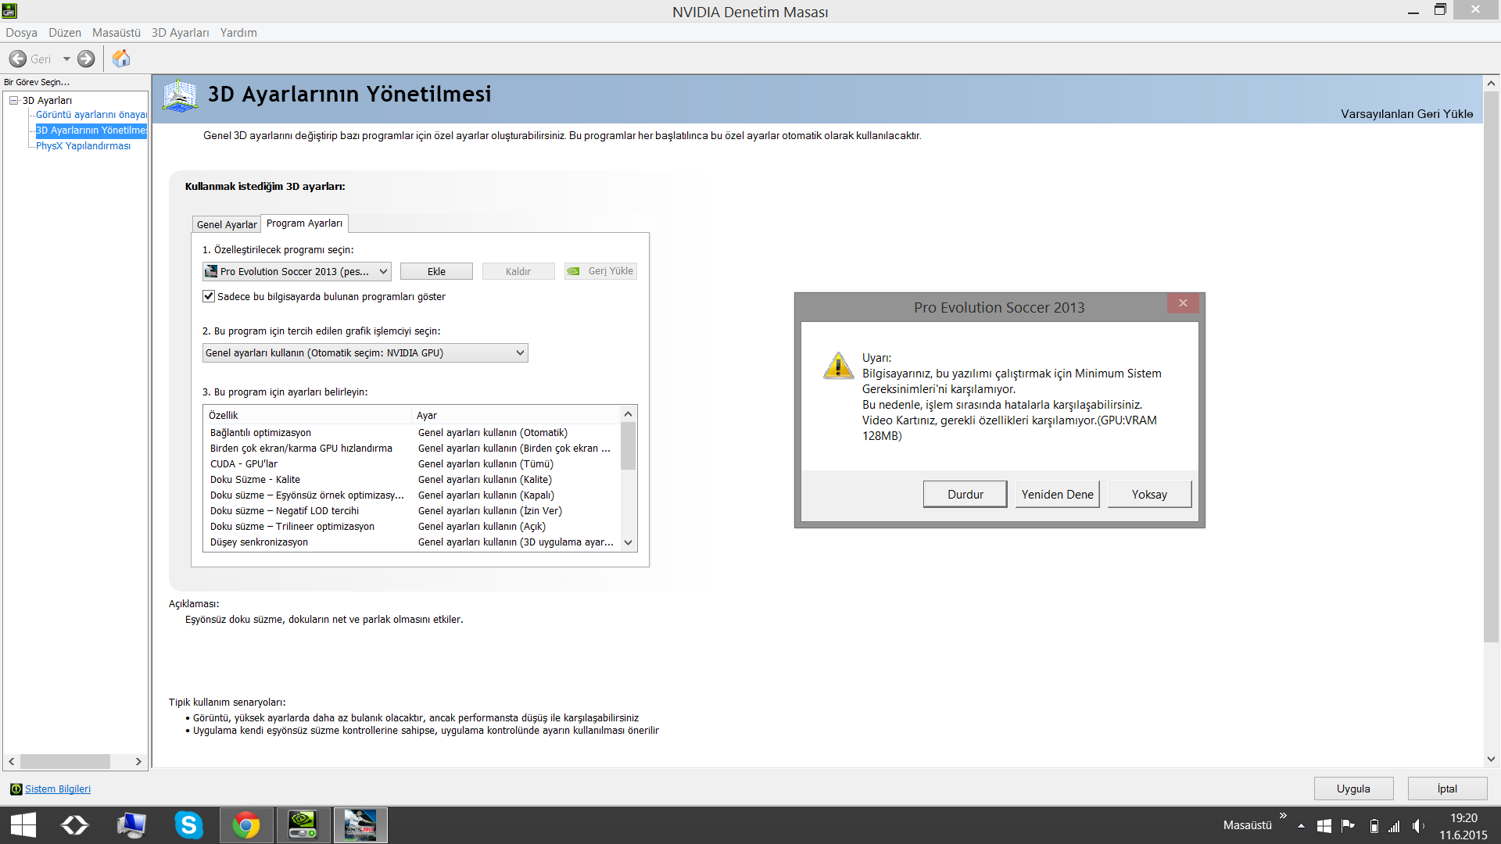Viewport: 1501px width, 844px height.
Task: Click the network signal tray icon
Action: pos(1395,826)
